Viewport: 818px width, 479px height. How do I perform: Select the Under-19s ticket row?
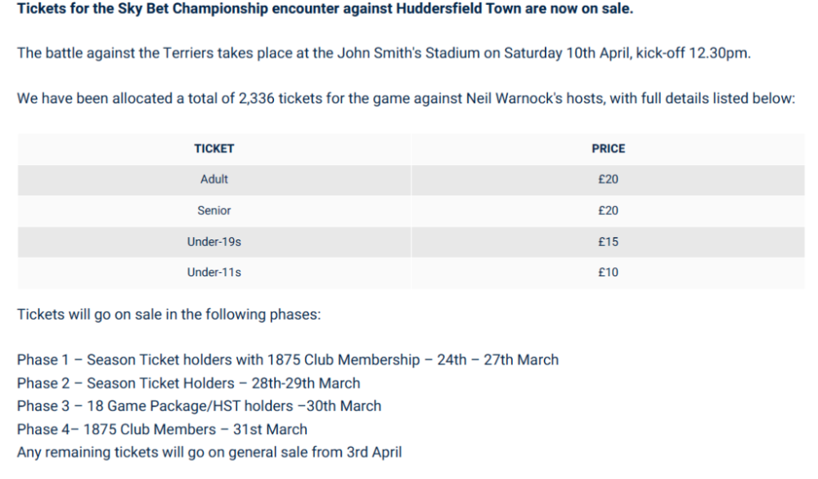click(213, 242)
